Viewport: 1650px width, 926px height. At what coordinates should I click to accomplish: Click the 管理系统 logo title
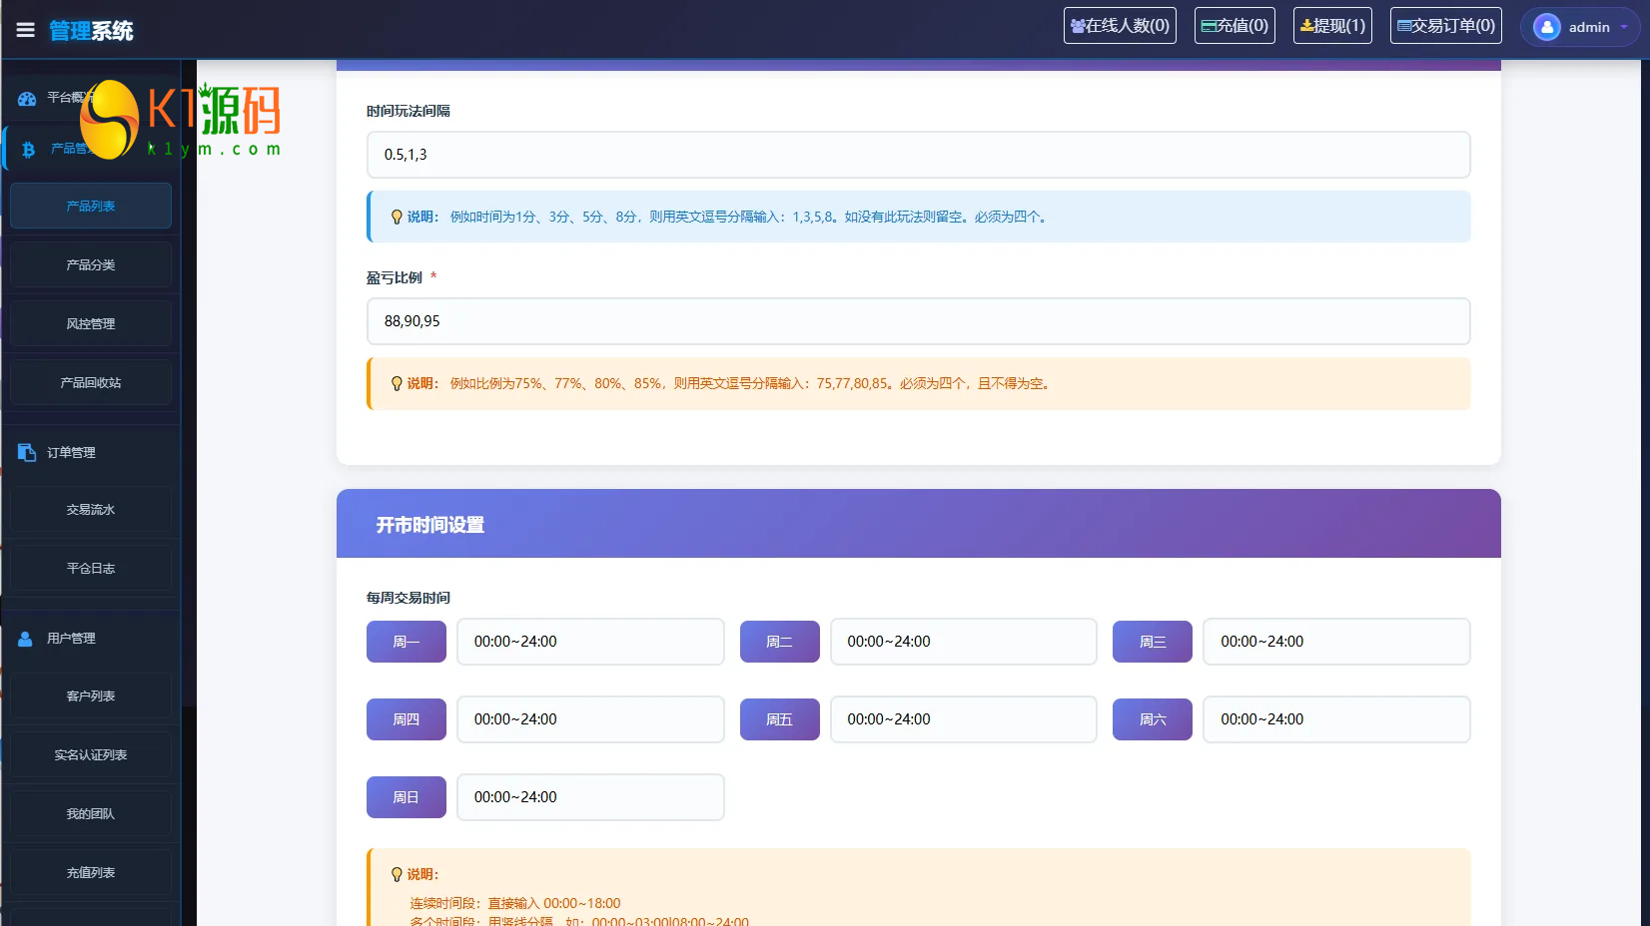91,31
